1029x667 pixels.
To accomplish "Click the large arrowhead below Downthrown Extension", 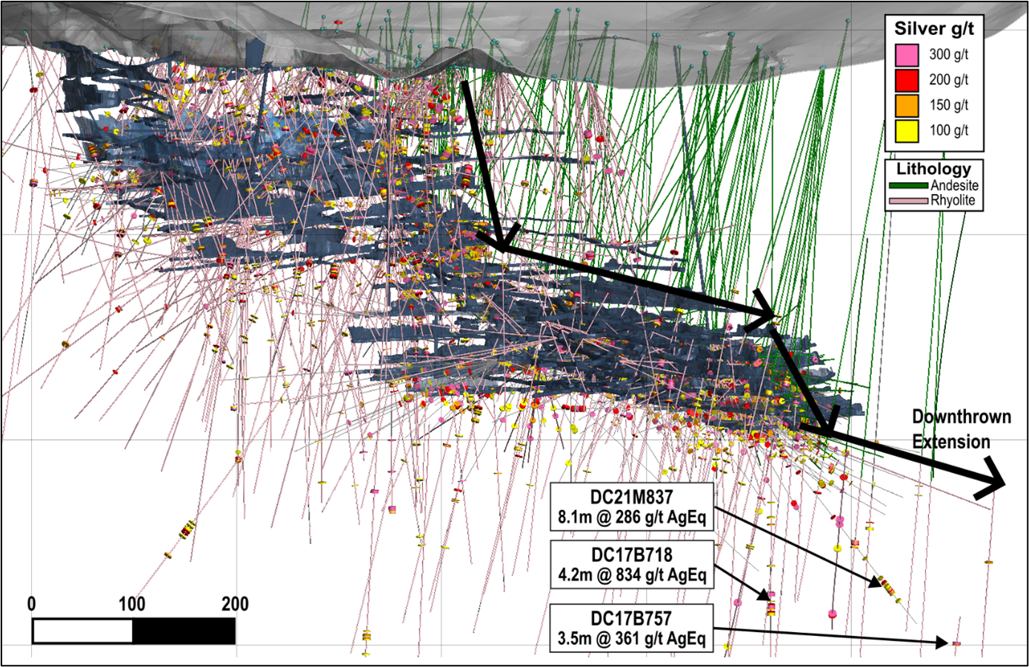I will [996, 483].
